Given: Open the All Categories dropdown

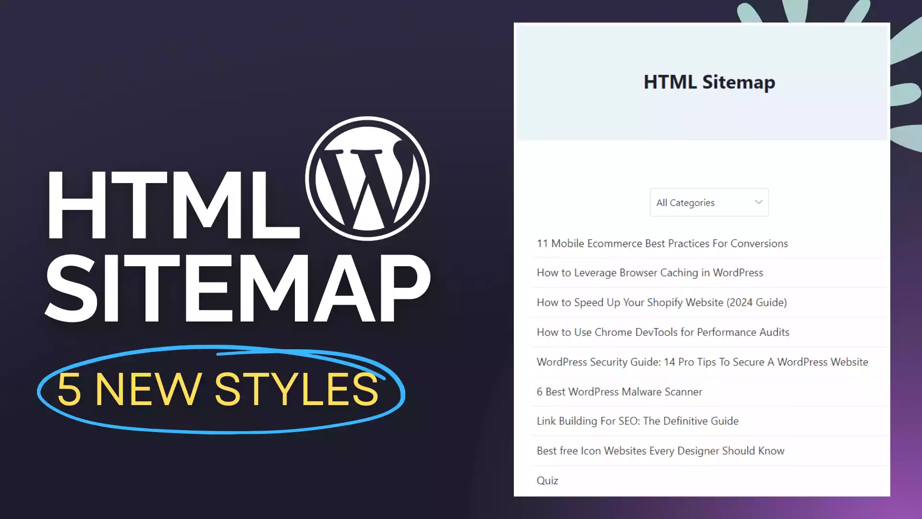Looking at the screenshot, I should tap(709, 202).
